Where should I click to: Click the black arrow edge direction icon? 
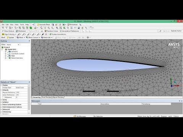click(43, 34)
